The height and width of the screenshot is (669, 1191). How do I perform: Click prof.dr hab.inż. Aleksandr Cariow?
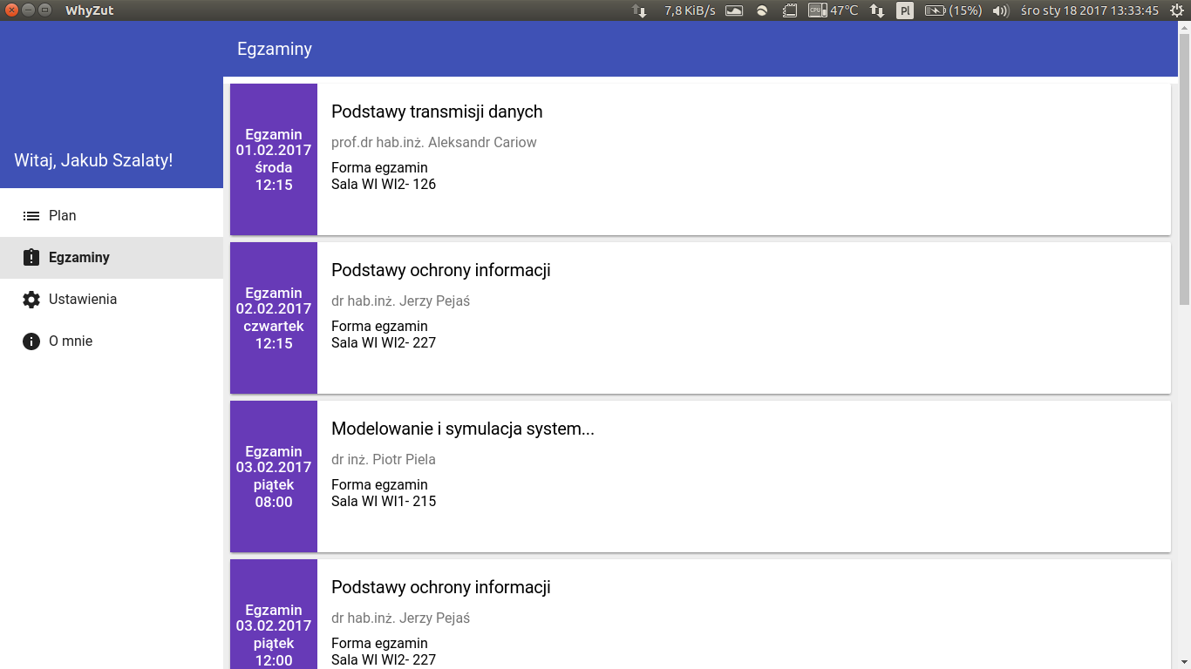[x=434, y=142]
